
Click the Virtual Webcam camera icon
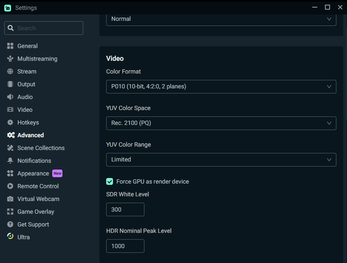(9, 199)
